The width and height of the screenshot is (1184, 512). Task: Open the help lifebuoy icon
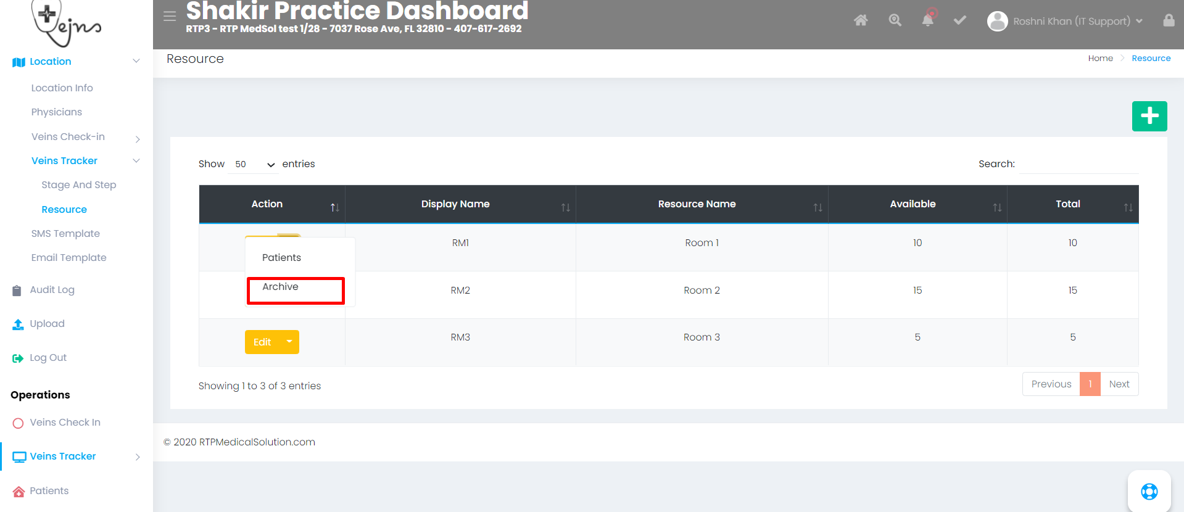pyautogui.click(x=1149, y=492)
